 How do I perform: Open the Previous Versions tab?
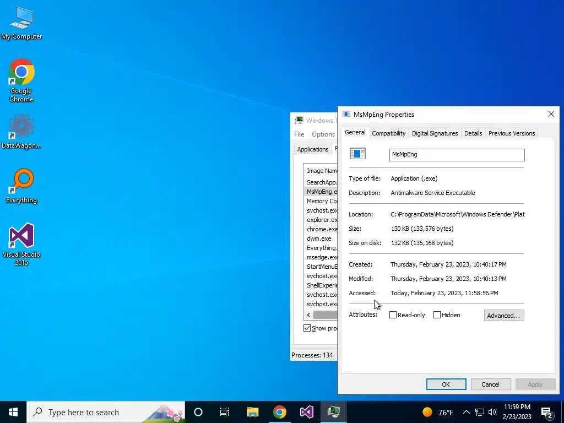click(x=512, y=133)
